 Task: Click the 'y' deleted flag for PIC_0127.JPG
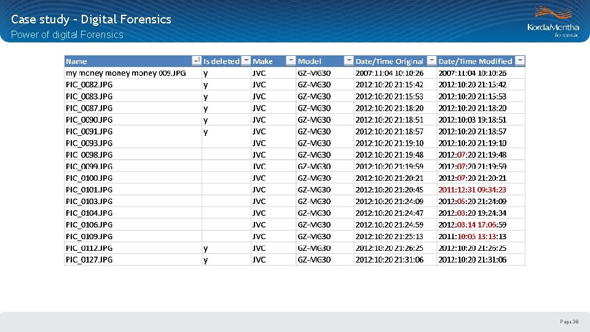pyautogui.click(x=205, y=260)
